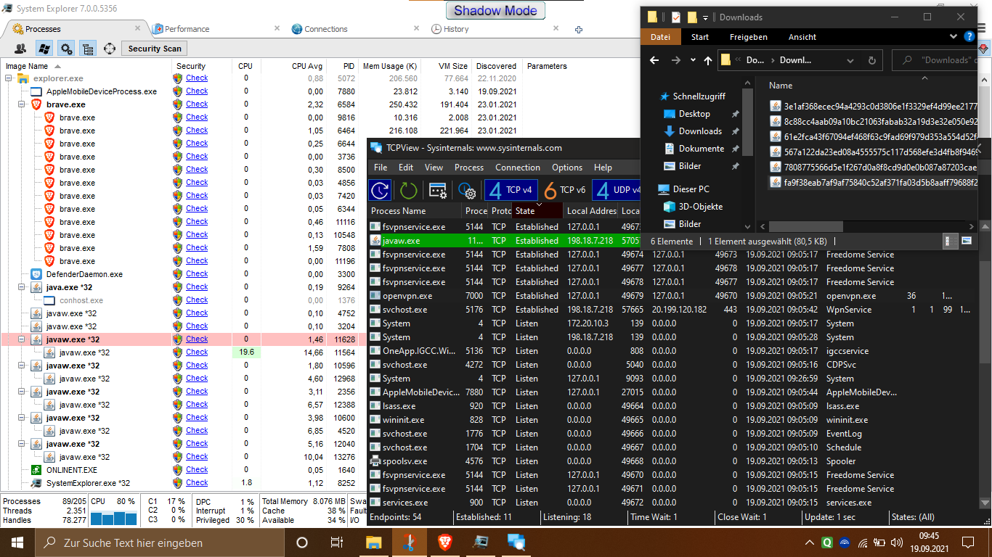Open the TCPView options window-gear icon

click(x=438, y=190)
